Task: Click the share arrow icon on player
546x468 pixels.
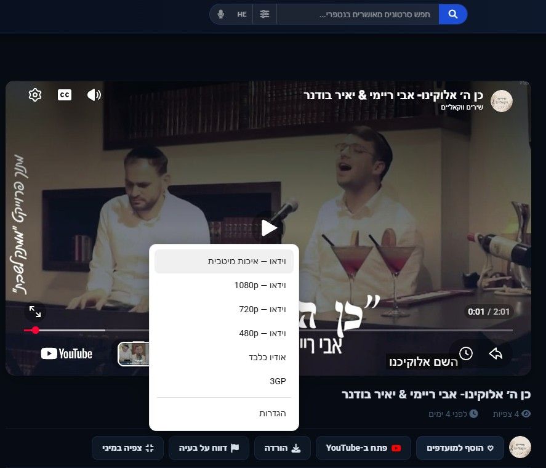Action: pos(496,353)
